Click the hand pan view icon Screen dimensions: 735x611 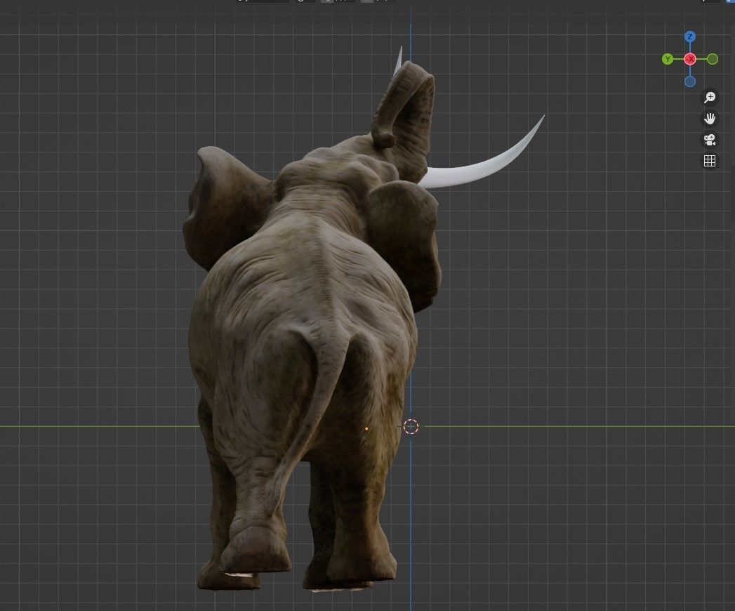pos(710,119)
